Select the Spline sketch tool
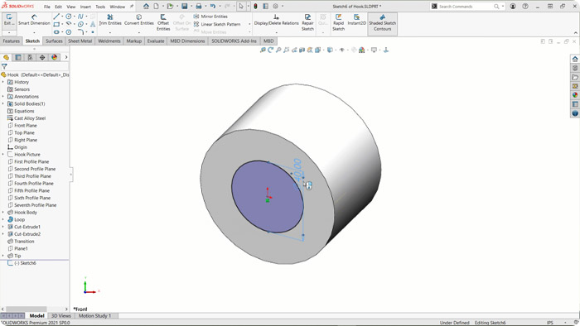This screenshot has width=580, height=326. [x=80, y=17]
